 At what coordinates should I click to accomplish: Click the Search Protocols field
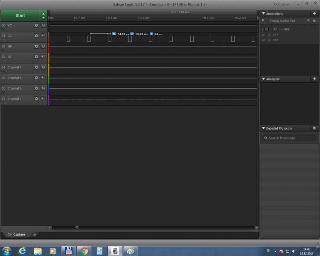pos(289,138)
